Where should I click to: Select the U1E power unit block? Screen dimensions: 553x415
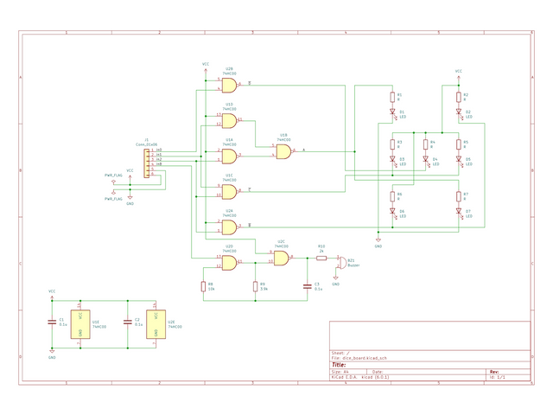(x=80, y=322)
